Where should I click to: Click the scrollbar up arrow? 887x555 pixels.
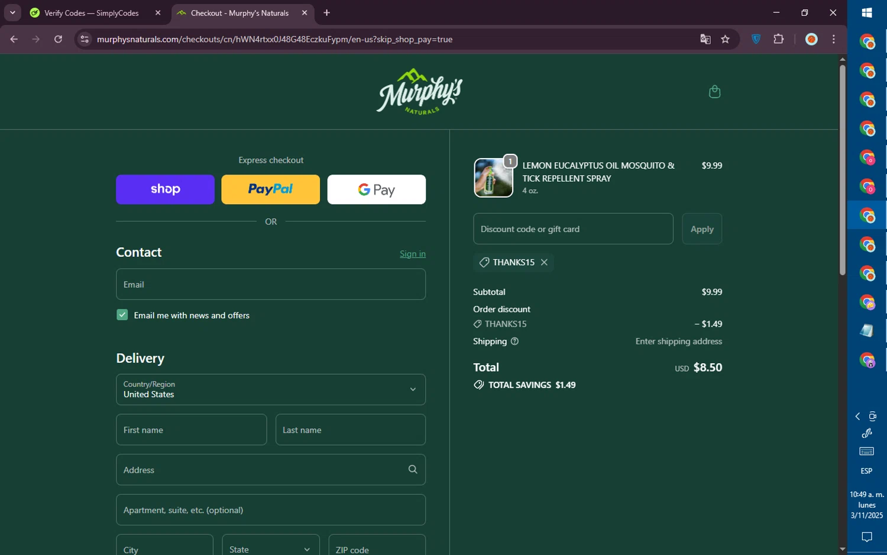pos(842,59)
